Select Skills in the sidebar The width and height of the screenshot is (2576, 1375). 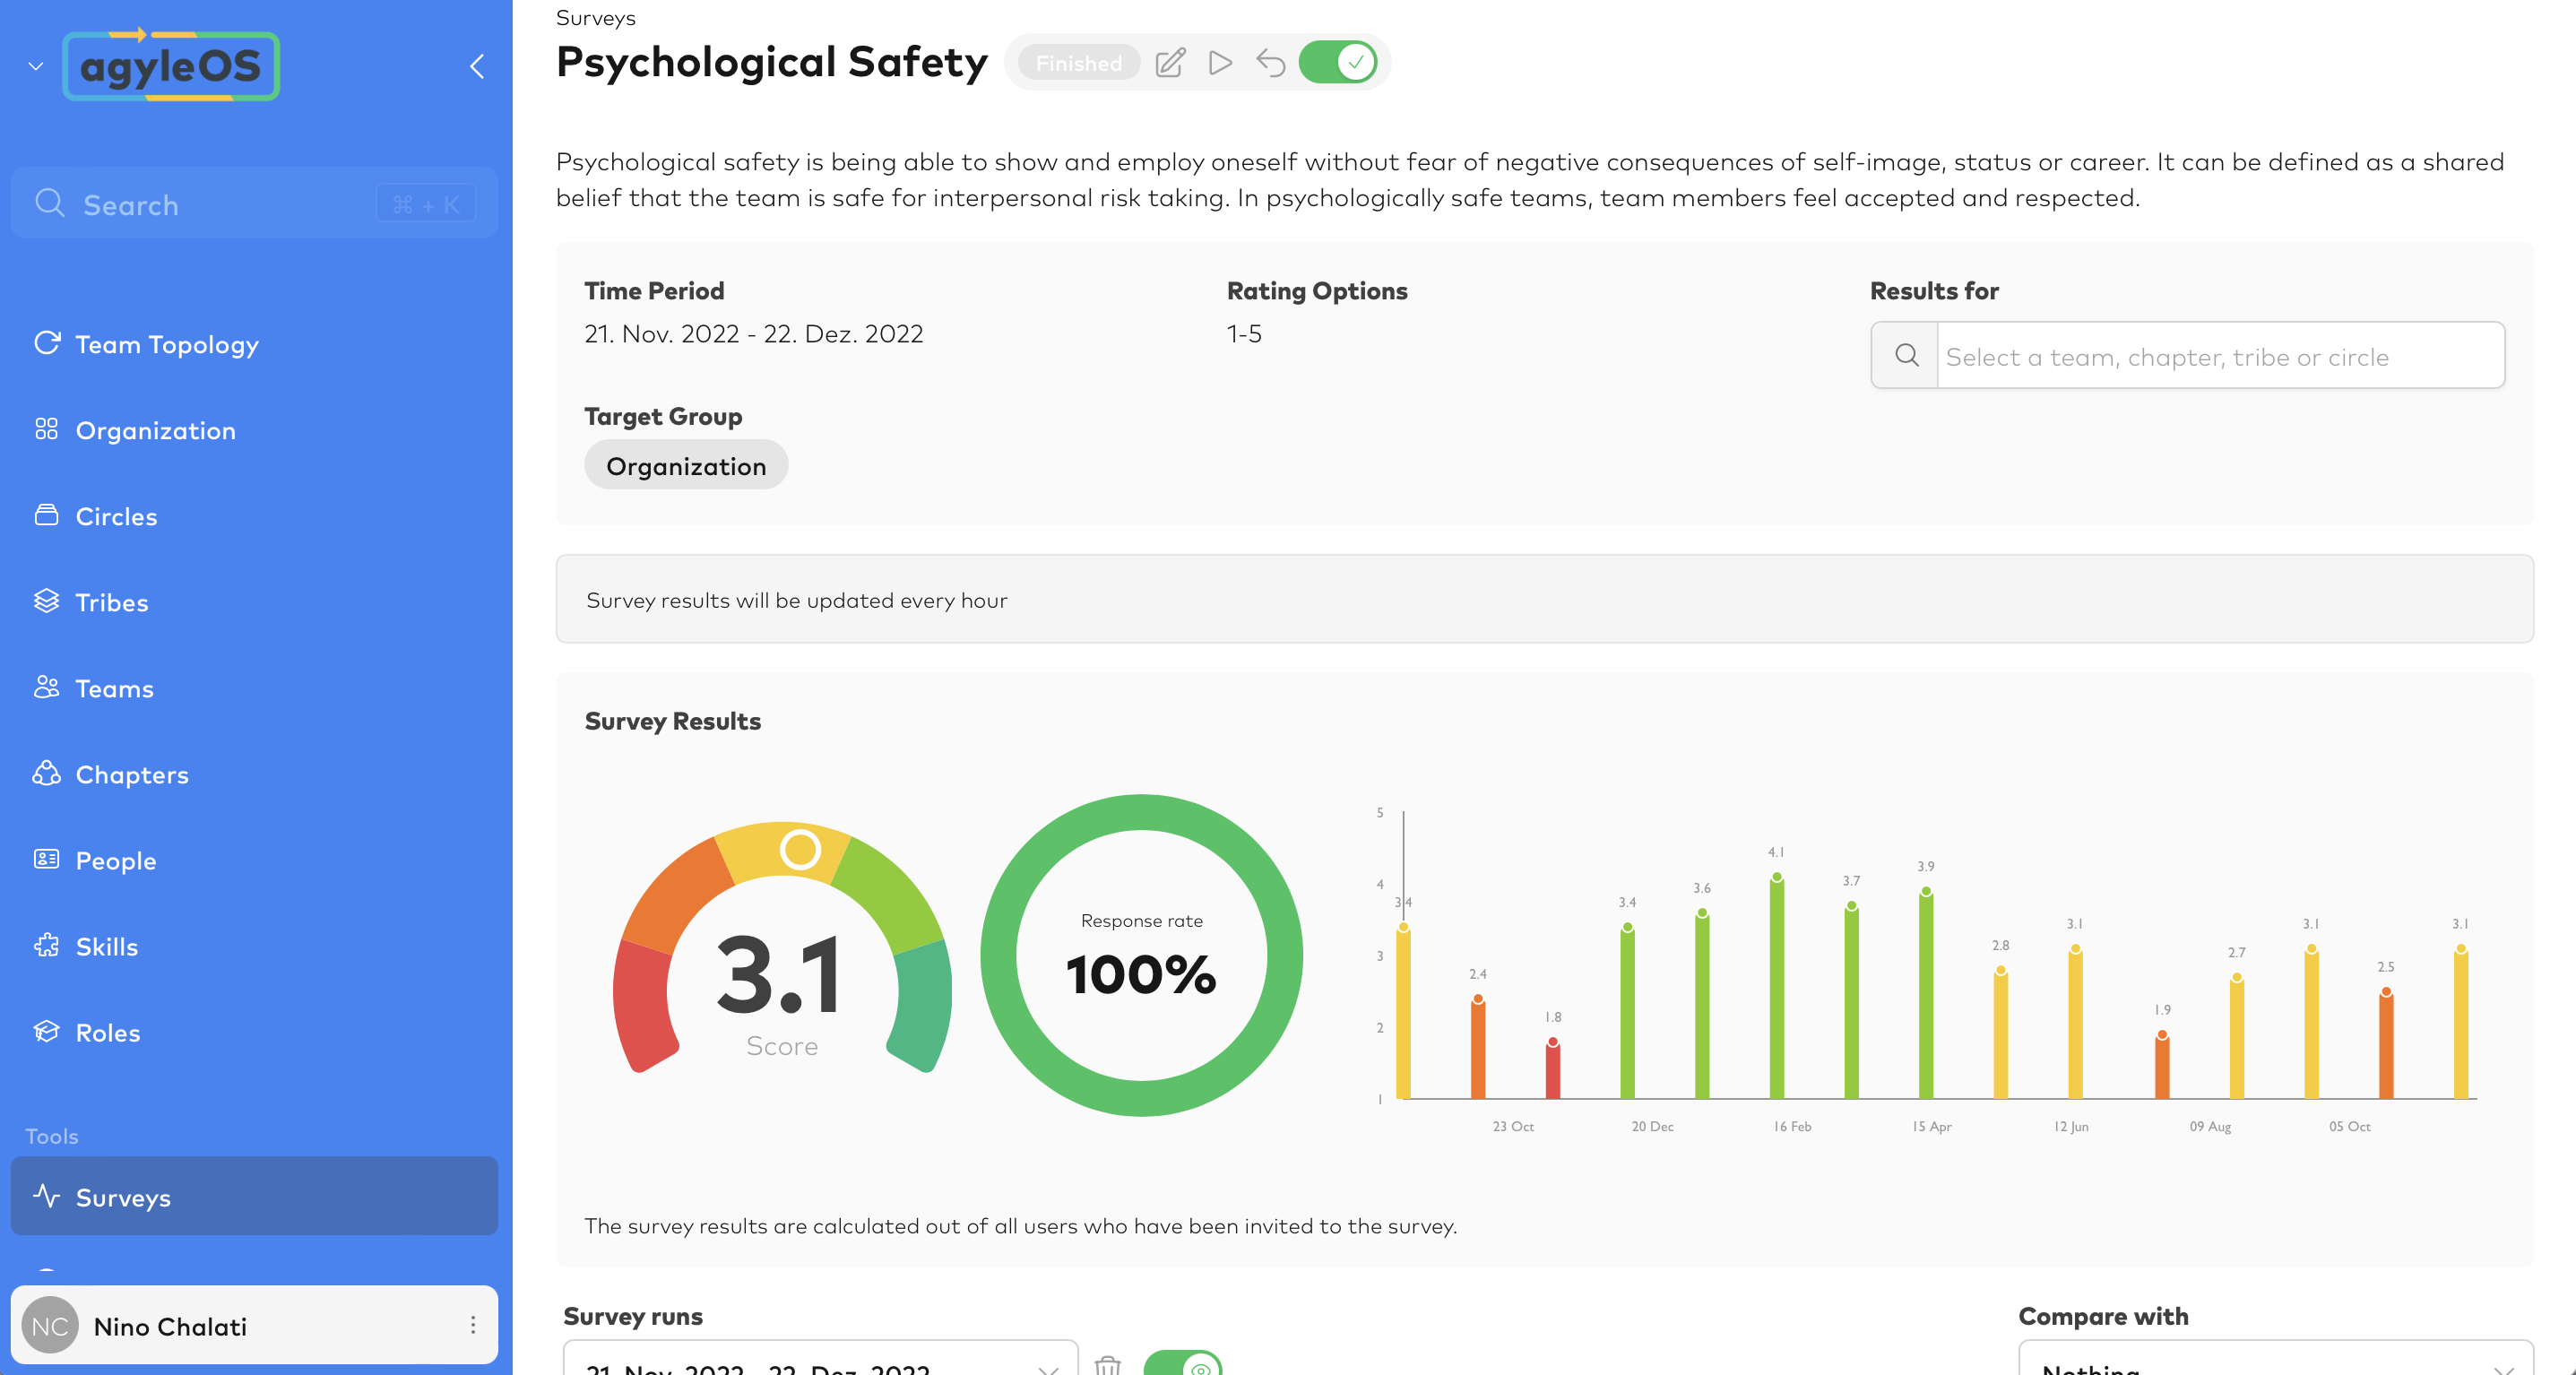coord(106,946)
